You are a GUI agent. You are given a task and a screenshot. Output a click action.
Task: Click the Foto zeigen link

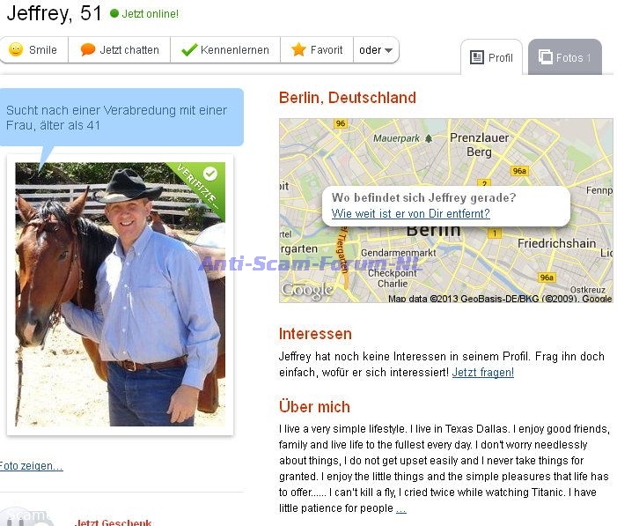point(31,466)
